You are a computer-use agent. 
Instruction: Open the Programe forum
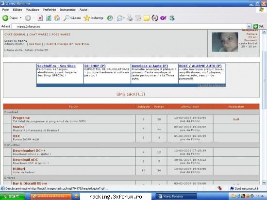click(x=21, y=118)
